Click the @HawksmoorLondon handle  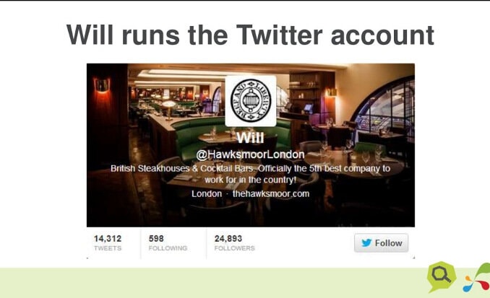click(x=250, y=154)
